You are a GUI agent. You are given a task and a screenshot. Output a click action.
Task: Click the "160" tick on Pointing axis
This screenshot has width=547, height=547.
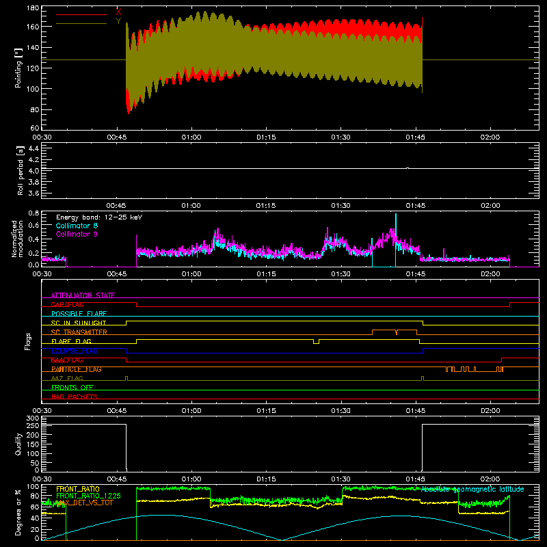33,27
